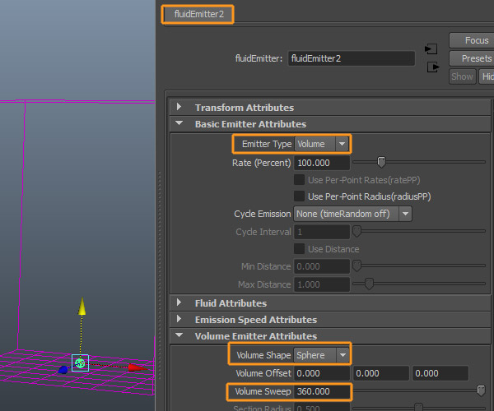Toggle Use Per-Point Rates(ratePP) checkbox

pyautogui.click(x=299, y=180)
